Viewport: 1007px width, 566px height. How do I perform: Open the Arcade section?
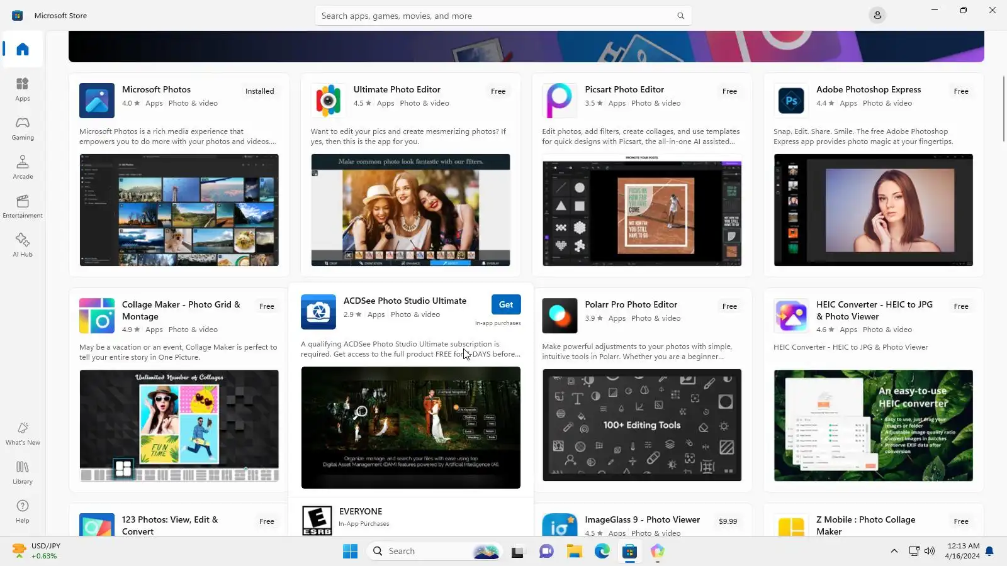[23, 167]
